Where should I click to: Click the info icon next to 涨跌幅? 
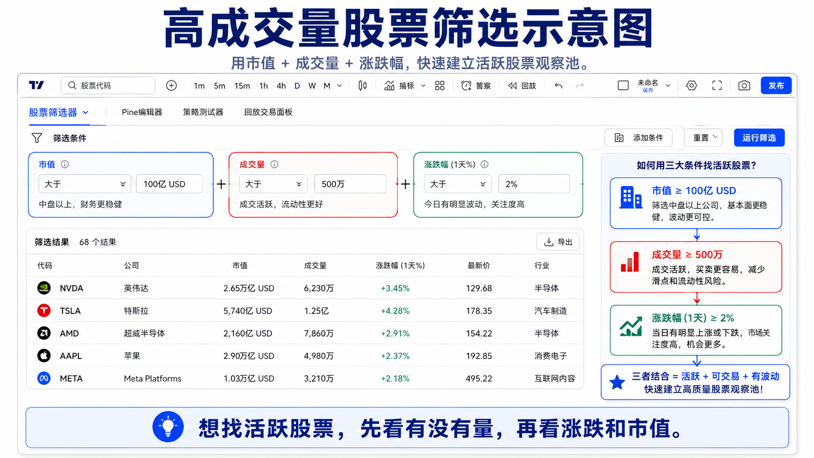(x=484, y=165)
